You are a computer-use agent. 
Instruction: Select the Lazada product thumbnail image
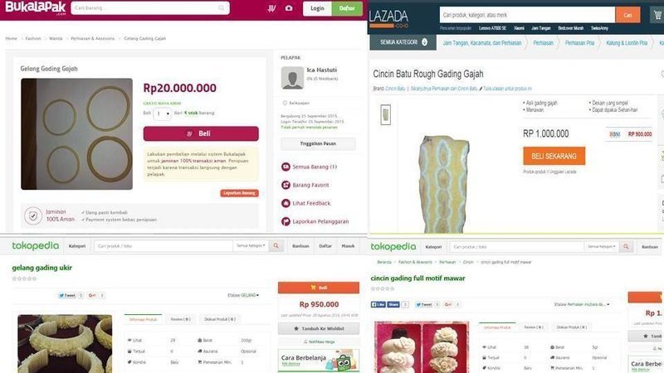click(385, 114)
